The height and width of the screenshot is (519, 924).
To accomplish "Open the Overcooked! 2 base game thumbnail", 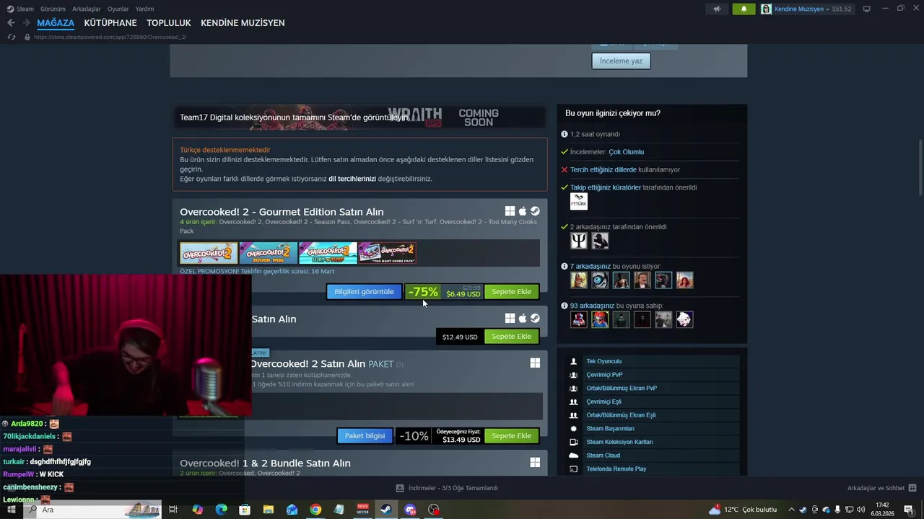I will pos(209,253).
